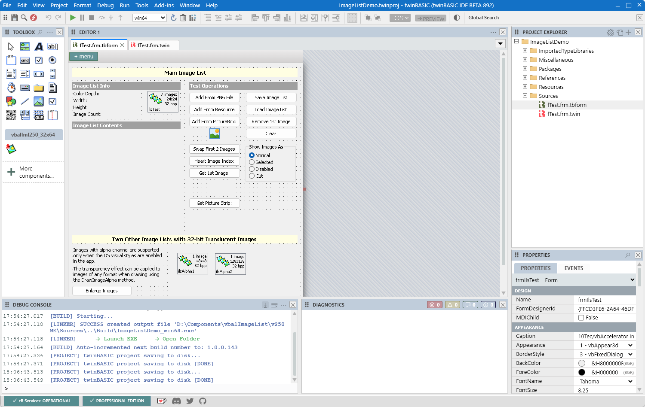Screen dimensions: 645x407
Task: Switch to the fTest.frm.twin tab
Action: (154, 45)
